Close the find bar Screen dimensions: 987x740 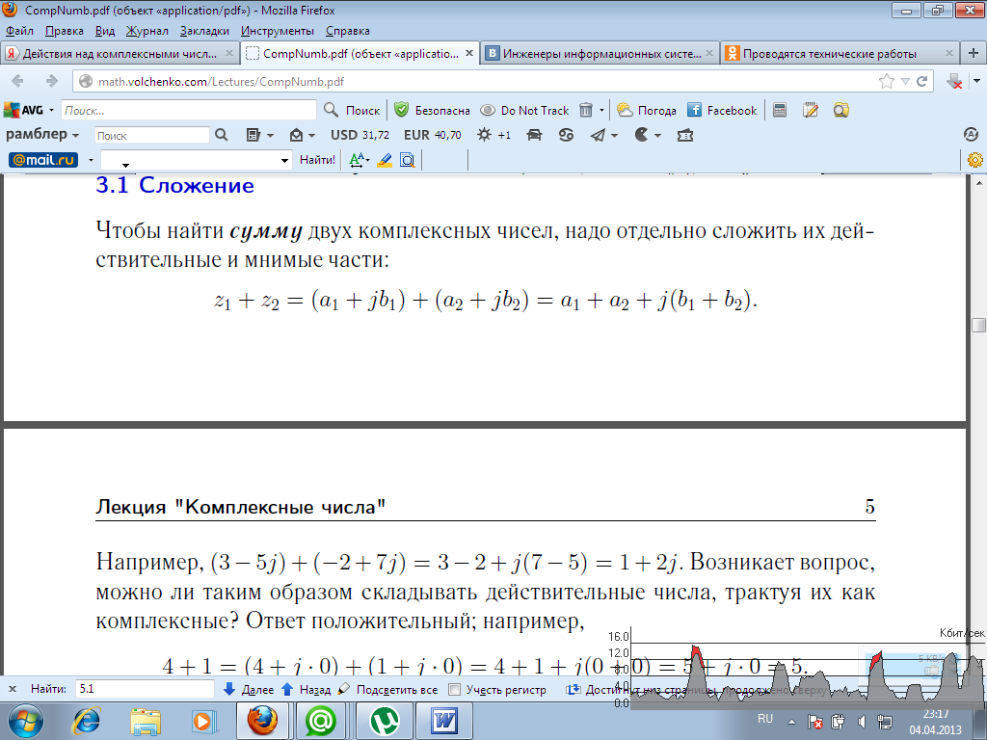click(x=12, y=689)
